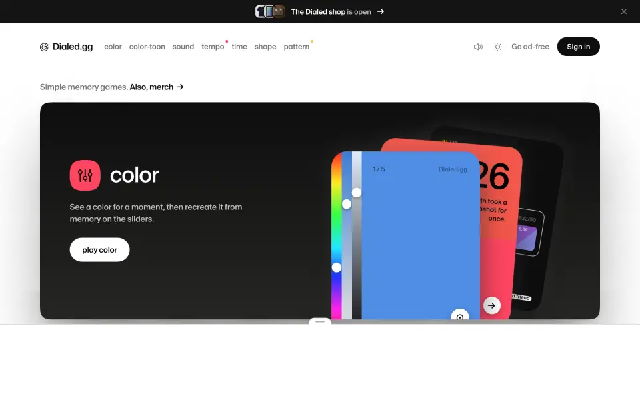
Task: Toggle light/dark theme sun icon
Action: click(x=497, y=47)
